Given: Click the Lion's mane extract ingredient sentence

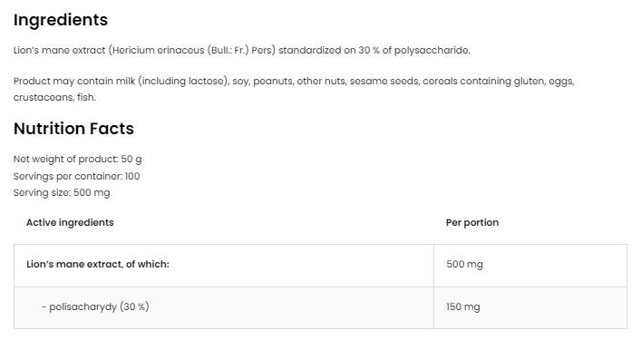Looking at the screenshot, I should [x=241, y=50].
